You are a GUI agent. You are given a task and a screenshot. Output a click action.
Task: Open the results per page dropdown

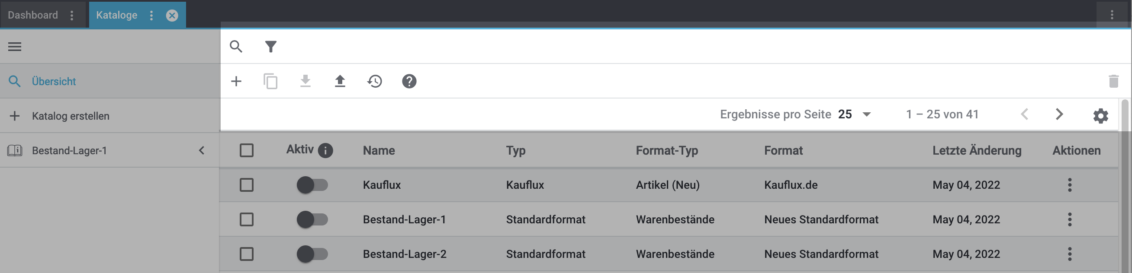(855, 114)
